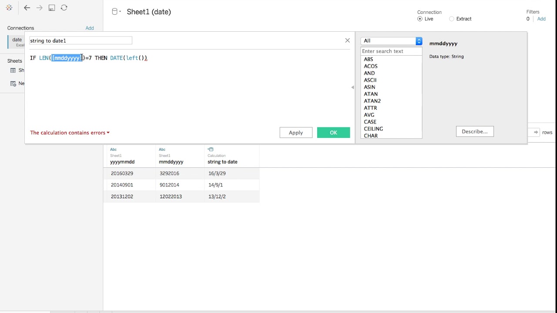
Task: Select ASCII in function list
Action: (x=370, y=80)
